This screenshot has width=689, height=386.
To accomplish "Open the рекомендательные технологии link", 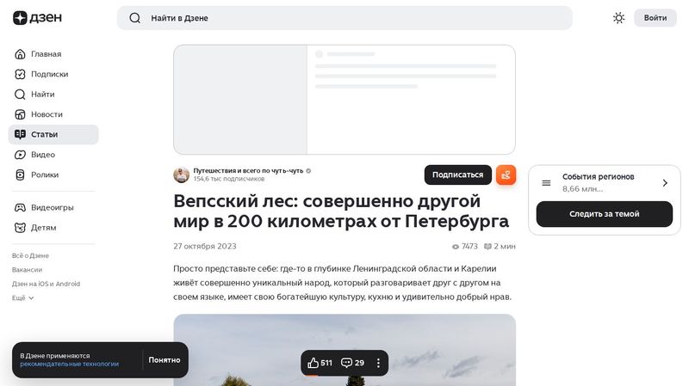I will point(69,365).
